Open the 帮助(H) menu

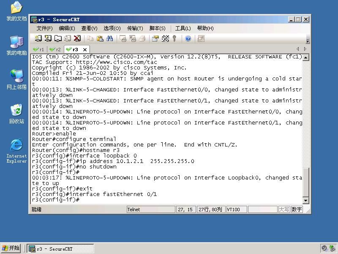coord(205,28)
